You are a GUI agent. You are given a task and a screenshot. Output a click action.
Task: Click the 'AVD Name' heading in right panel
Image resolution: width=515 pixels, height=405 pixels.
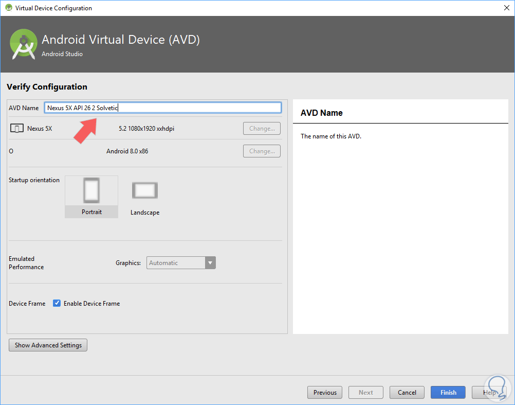322,113
